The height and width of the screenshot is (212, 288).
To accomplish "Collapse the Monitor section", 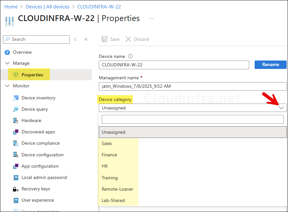I will 7,86.
